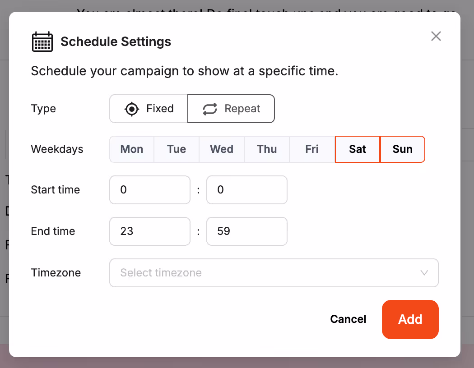The width and height of the screenshot is (474, 368).
Task: Click the loop arrows icon on Repeat
Action: pyautogui.click(x=210, y=109)
